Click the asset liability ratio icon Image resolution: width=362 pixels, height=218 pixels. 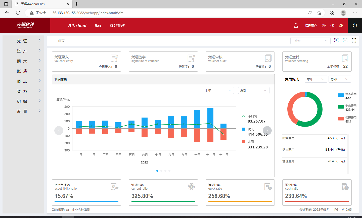[114, 187]
